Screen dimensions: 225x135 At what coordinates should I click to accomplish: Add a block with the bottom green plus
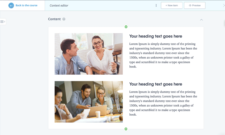tap(126, 129)
